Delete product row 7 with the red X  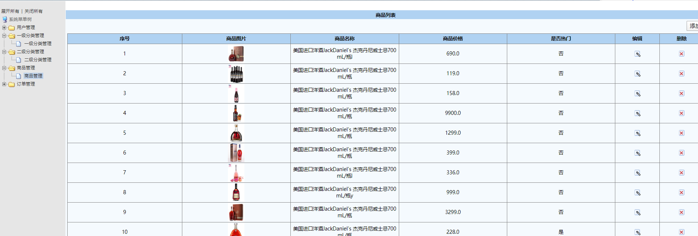click(681, 173)
